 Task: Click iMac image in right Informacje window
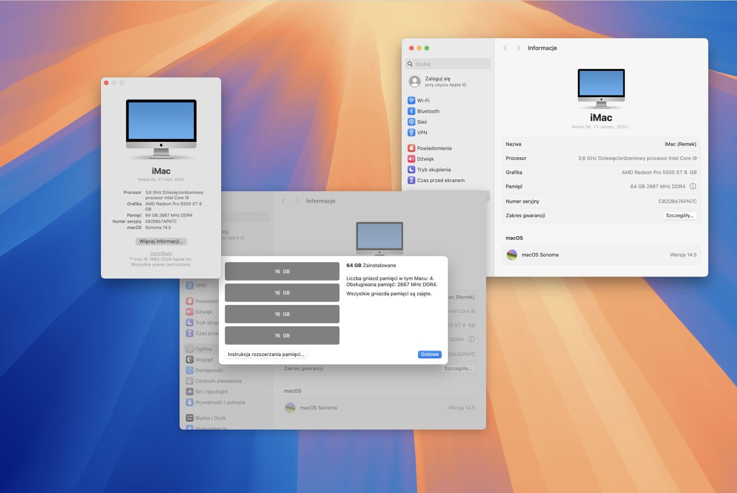pos(601,89)
